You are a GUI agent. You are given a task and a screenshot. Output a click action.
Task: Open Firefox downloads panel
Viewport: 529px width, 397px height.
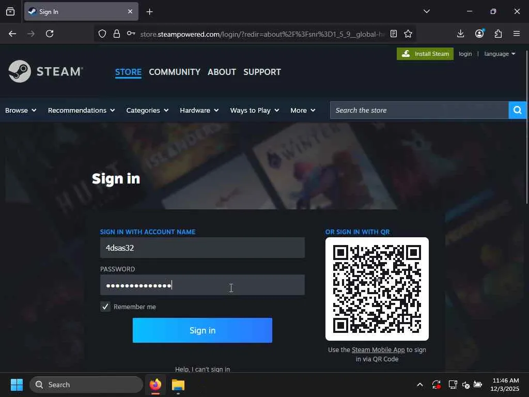pyautogui.click(x=460, y=34)
